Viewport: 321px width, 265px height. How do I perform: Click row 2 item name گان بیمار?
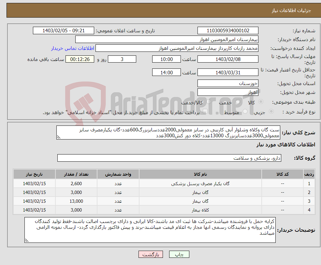pos(200,193)
